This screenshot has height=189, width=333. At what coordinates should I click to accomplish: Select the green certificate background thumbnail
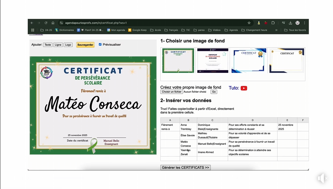click(178, 61)
